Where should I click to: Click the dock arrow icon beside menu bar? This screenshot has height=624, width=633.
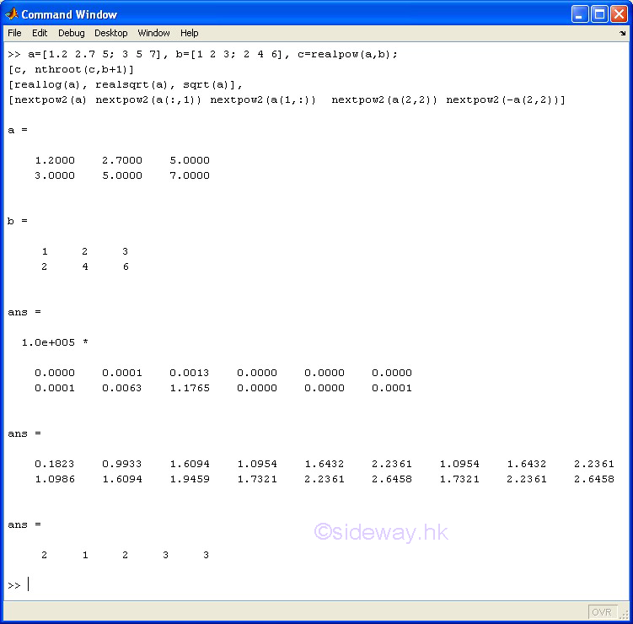[622, 34]
